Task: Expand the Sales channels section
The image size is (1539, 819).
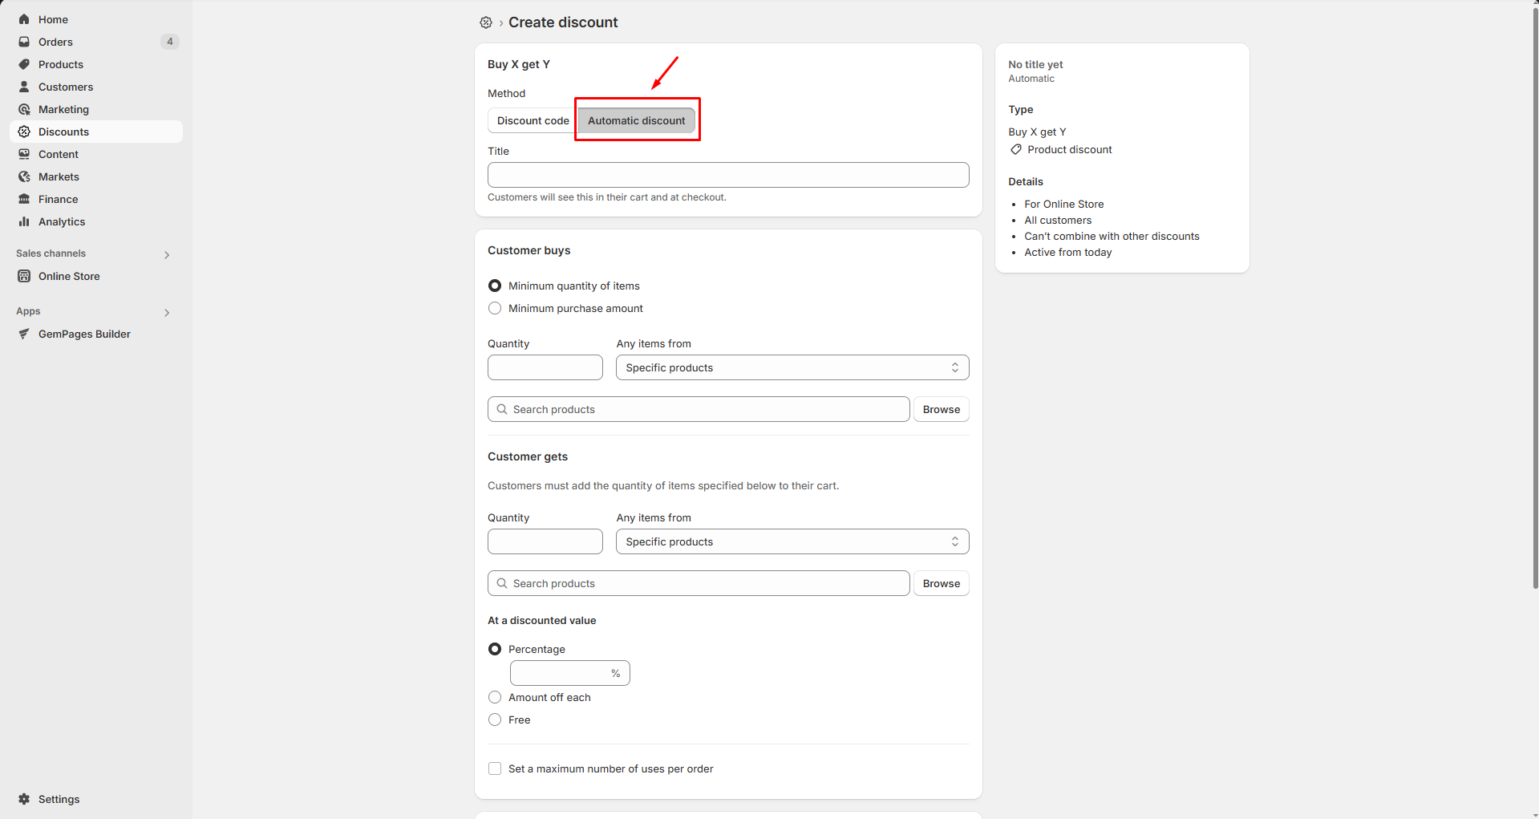Action: 167,254
